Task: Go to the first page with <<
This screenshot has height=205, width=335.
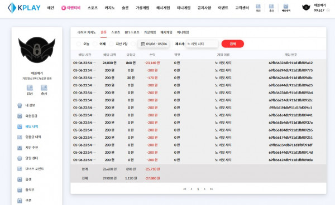Action: [185, 189]
